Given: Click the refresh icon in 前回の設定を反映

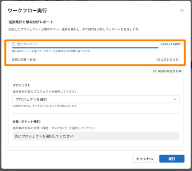Looking at the screenshot, I should [155, 71].
